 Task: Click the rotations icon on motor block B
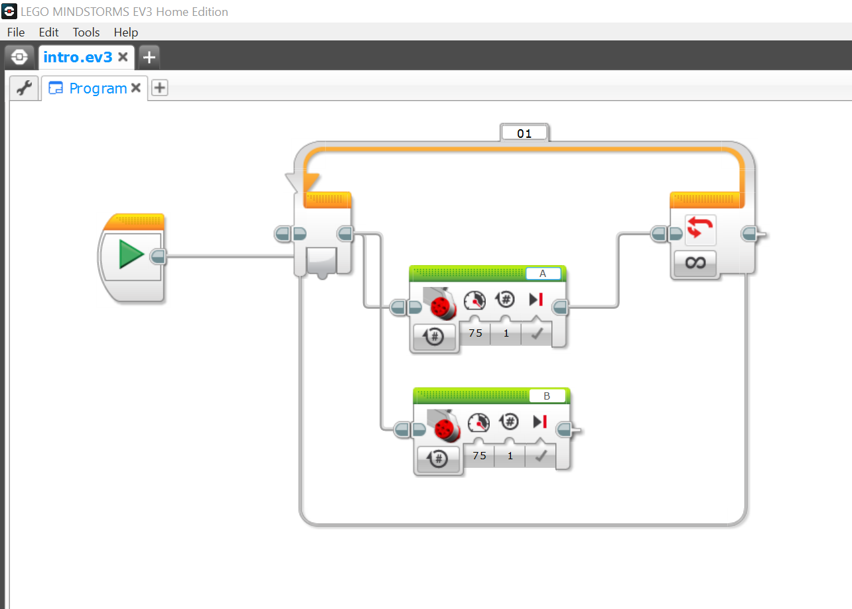click(509, 422)
